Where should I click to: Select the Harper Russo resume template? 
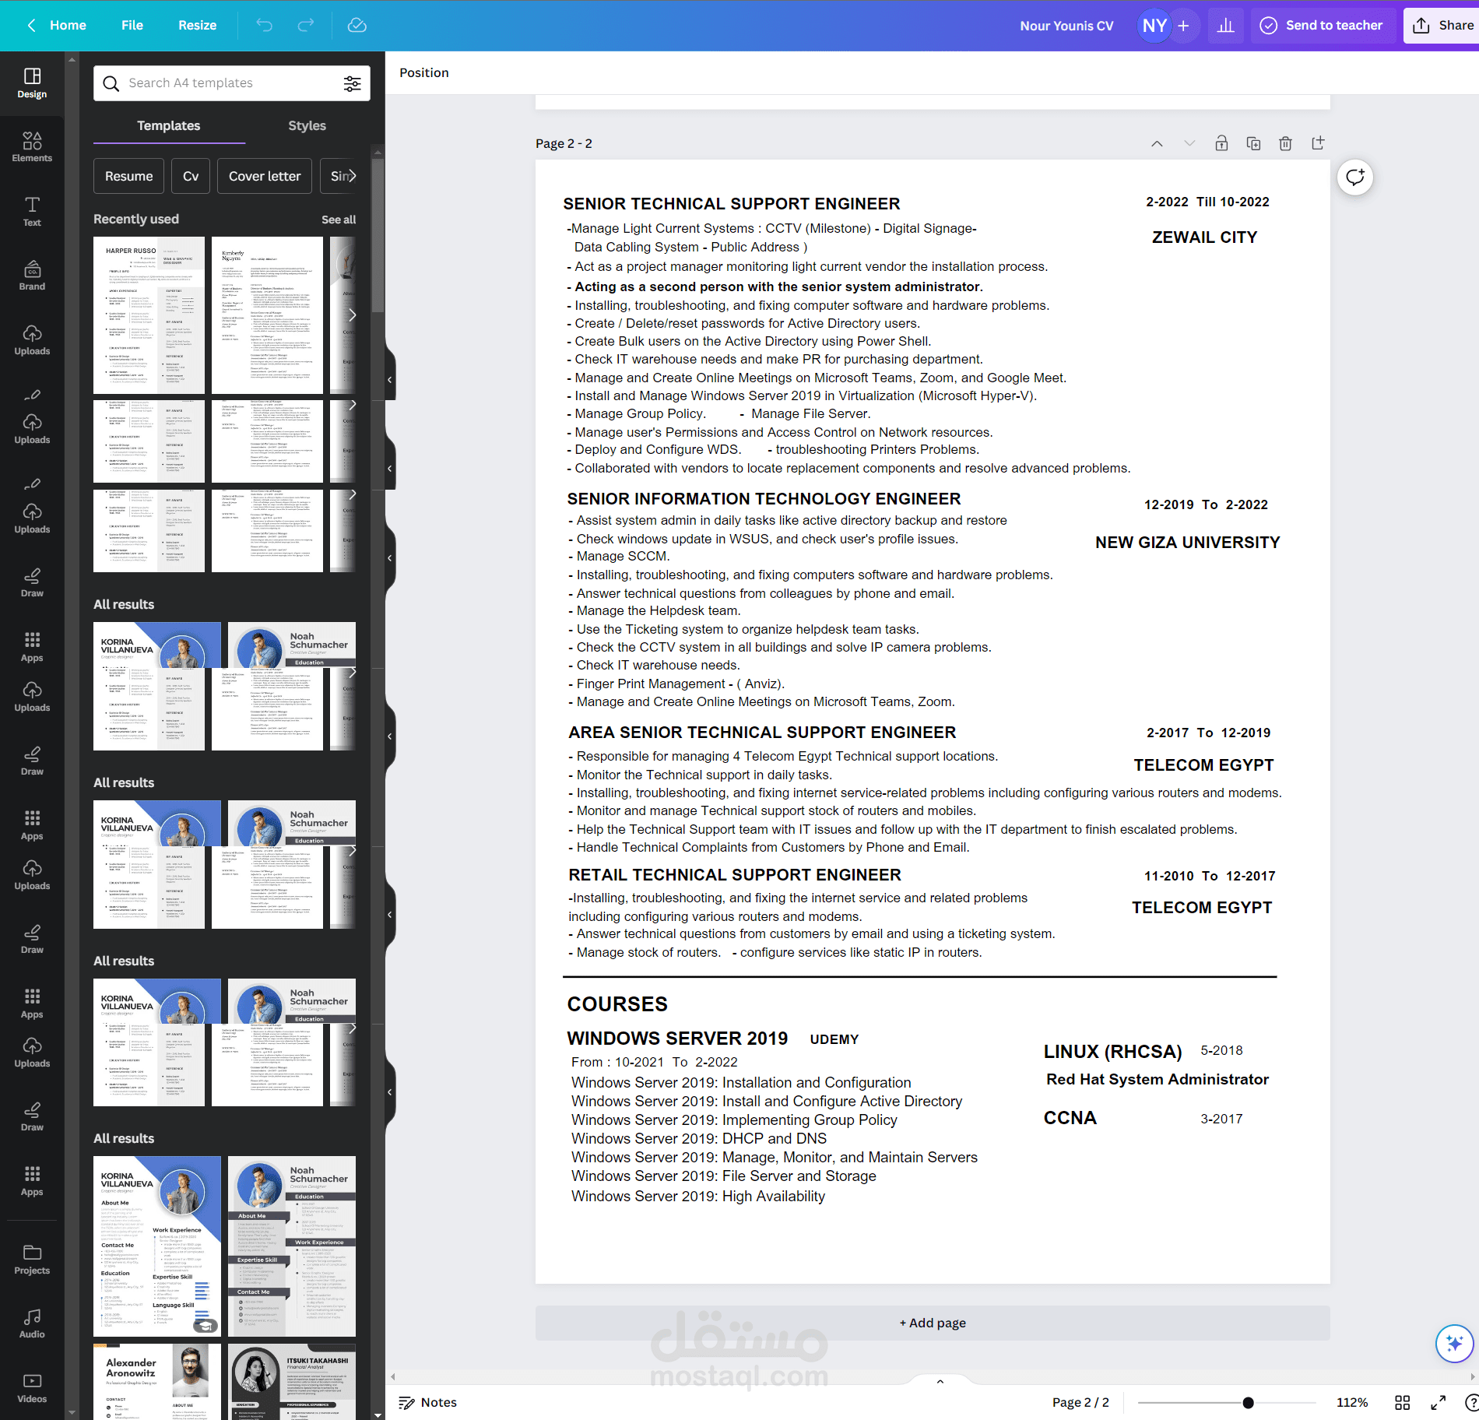tap(149, 315)
